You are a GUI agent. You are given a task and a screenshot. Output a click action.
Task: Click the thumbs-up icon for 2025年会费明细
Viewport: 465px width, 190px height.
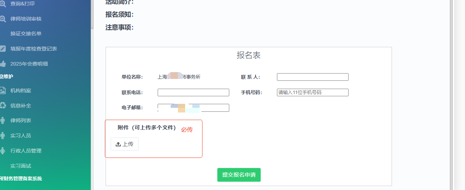click(3, 64)
